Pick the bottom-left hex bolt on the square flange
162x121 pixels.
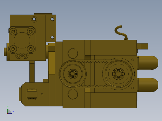pos(13,49)
